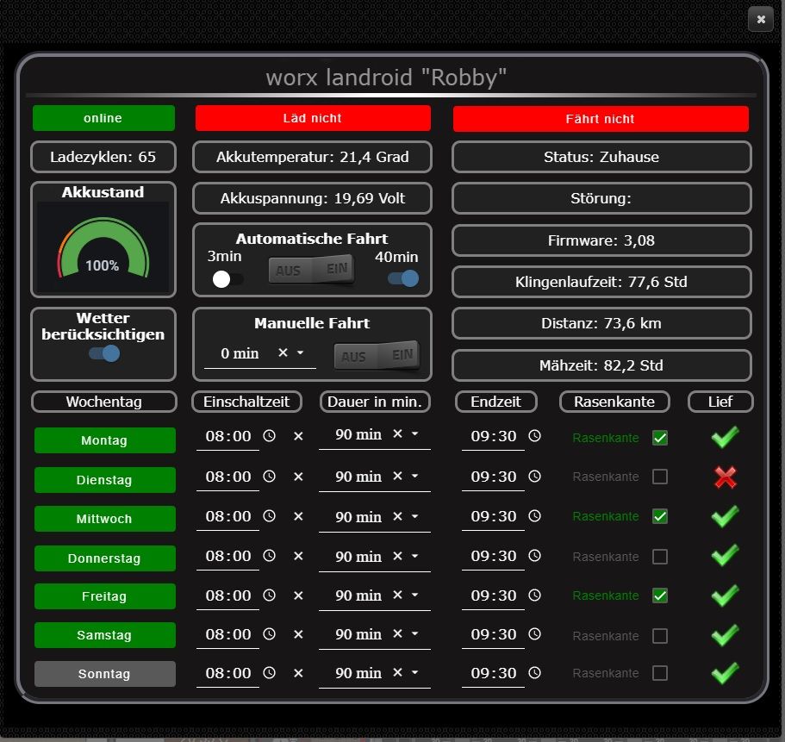The height and width of the screenshot is (742, 785).
Task: Check Rasenkante for Samstag
Action: [660, 636]
